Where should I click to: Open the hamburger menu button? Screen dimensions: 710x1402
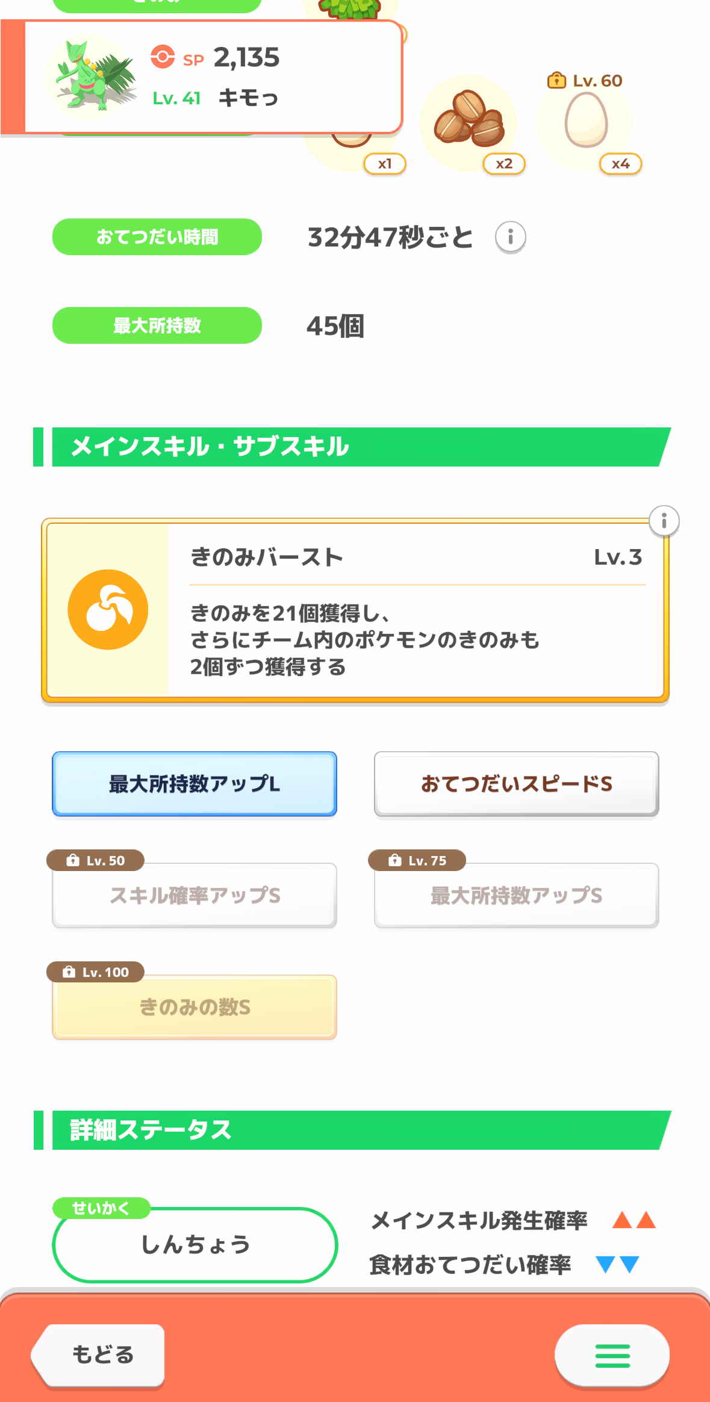point(612,1356)
